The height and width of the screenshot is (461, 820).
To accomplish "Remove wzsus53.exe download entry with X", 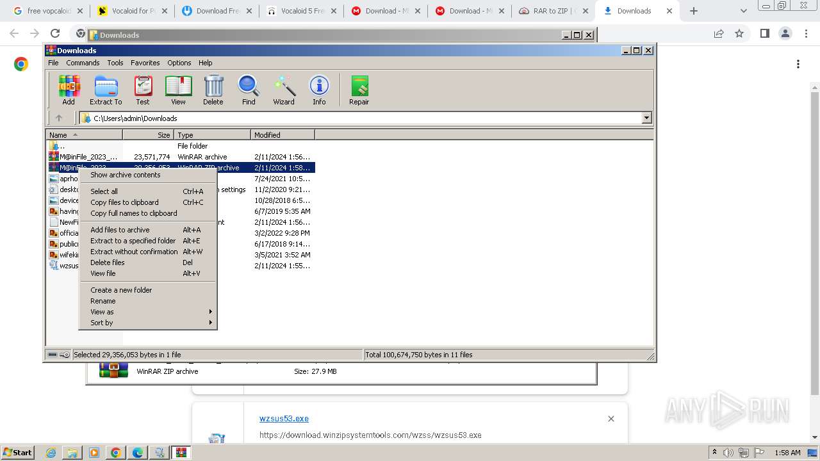I will coord(611,419).
